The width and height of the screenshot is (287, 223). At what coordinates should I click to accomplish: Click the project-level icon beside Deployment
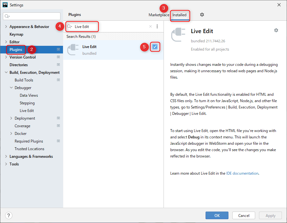click(59, 118)
